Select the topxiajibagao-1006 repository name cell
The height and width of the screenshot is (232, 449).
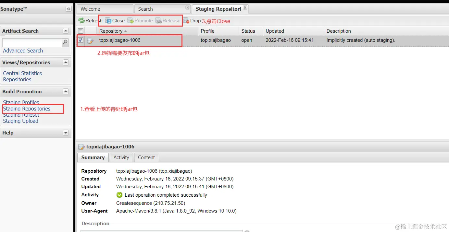click(120, 40)
